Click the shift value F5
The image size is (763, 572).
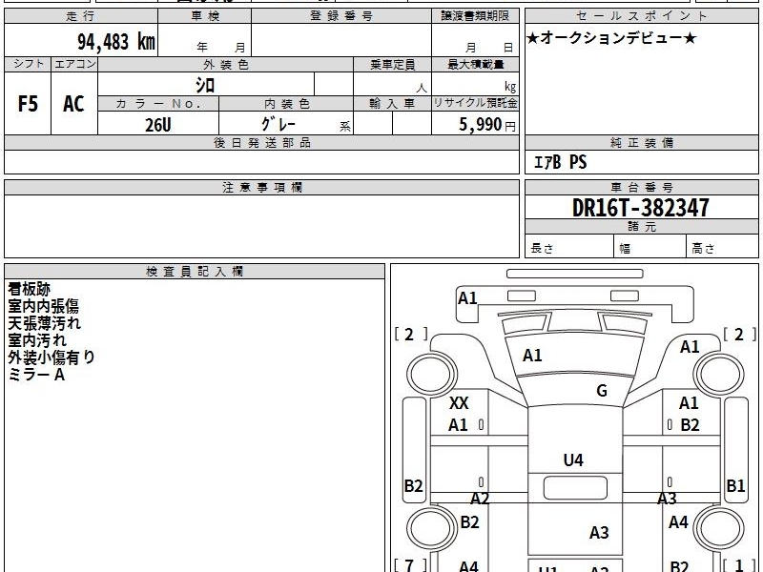pyautogui.click(x=28, y=104)
